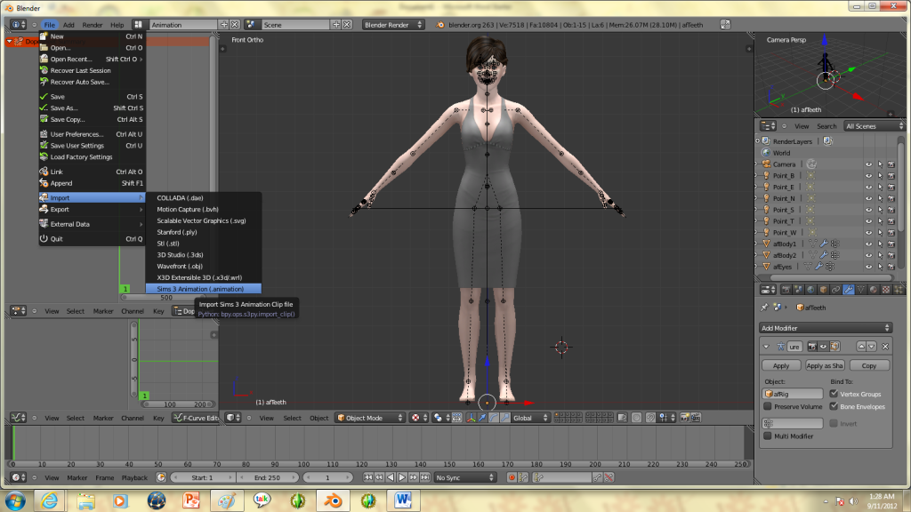Viewport: 911px width, 512px height.
Task: Open the Object Constraints chain tab
Action: 835,290
